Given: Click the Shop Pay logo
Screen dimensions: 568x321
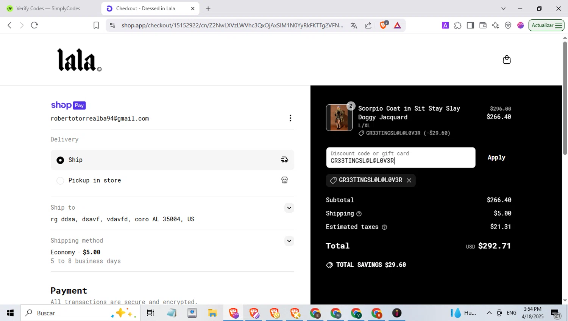Looking at the screenshot, I should [x=69, y=105].
